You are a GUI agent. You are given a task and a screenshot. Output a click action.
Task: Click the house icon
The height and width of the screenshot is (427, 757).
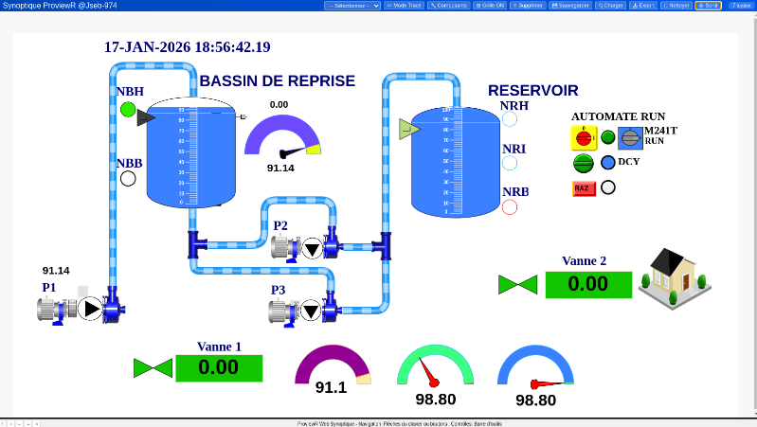[674, 277]
